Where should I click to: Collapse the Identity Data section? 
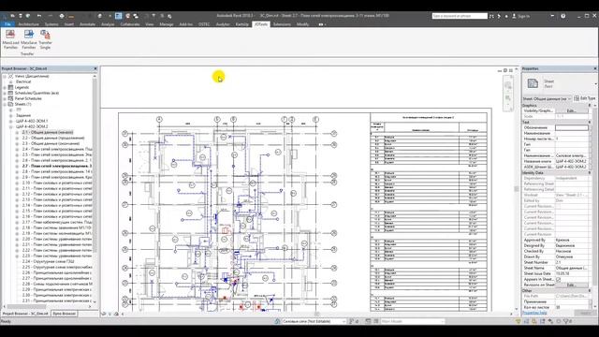pos(590,172)
